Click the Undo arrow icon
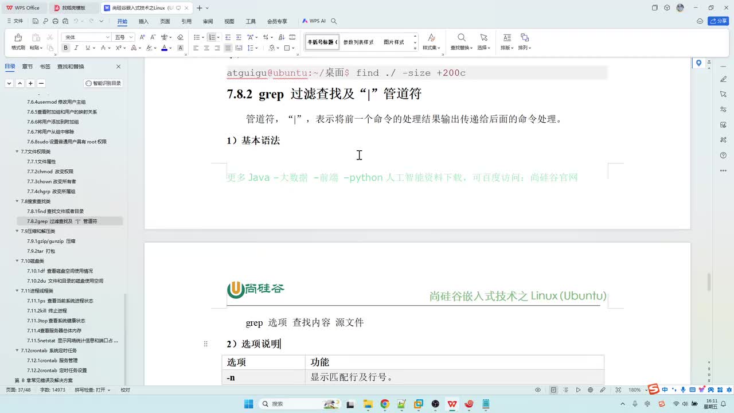734x413 pixels. (x=76, y=21)
